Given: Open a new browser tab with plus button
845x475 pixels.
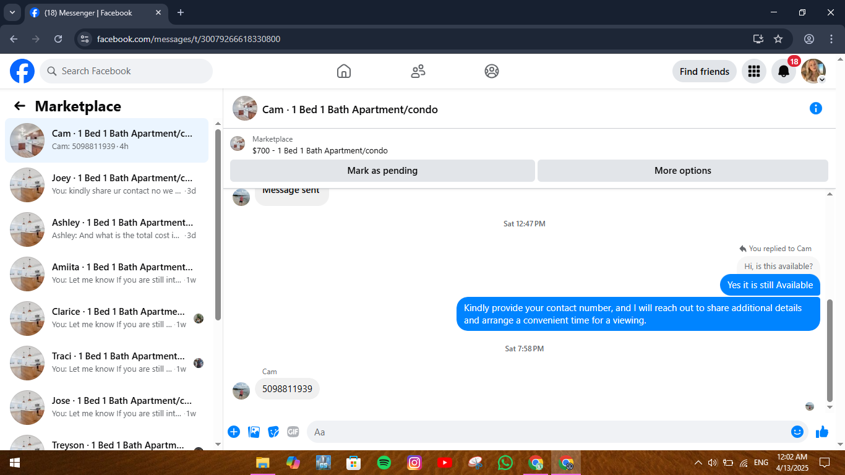Looking at the screenshot, I should (x=181, y=12).
